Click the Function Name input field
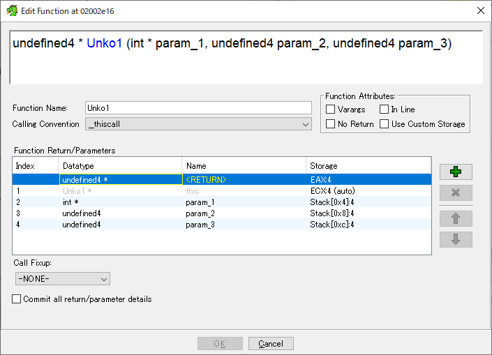This screenshot has height=355, width=492. click(x=198, y=108)
